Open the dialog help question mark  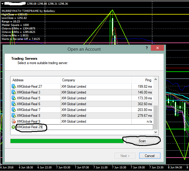[147, 48]
